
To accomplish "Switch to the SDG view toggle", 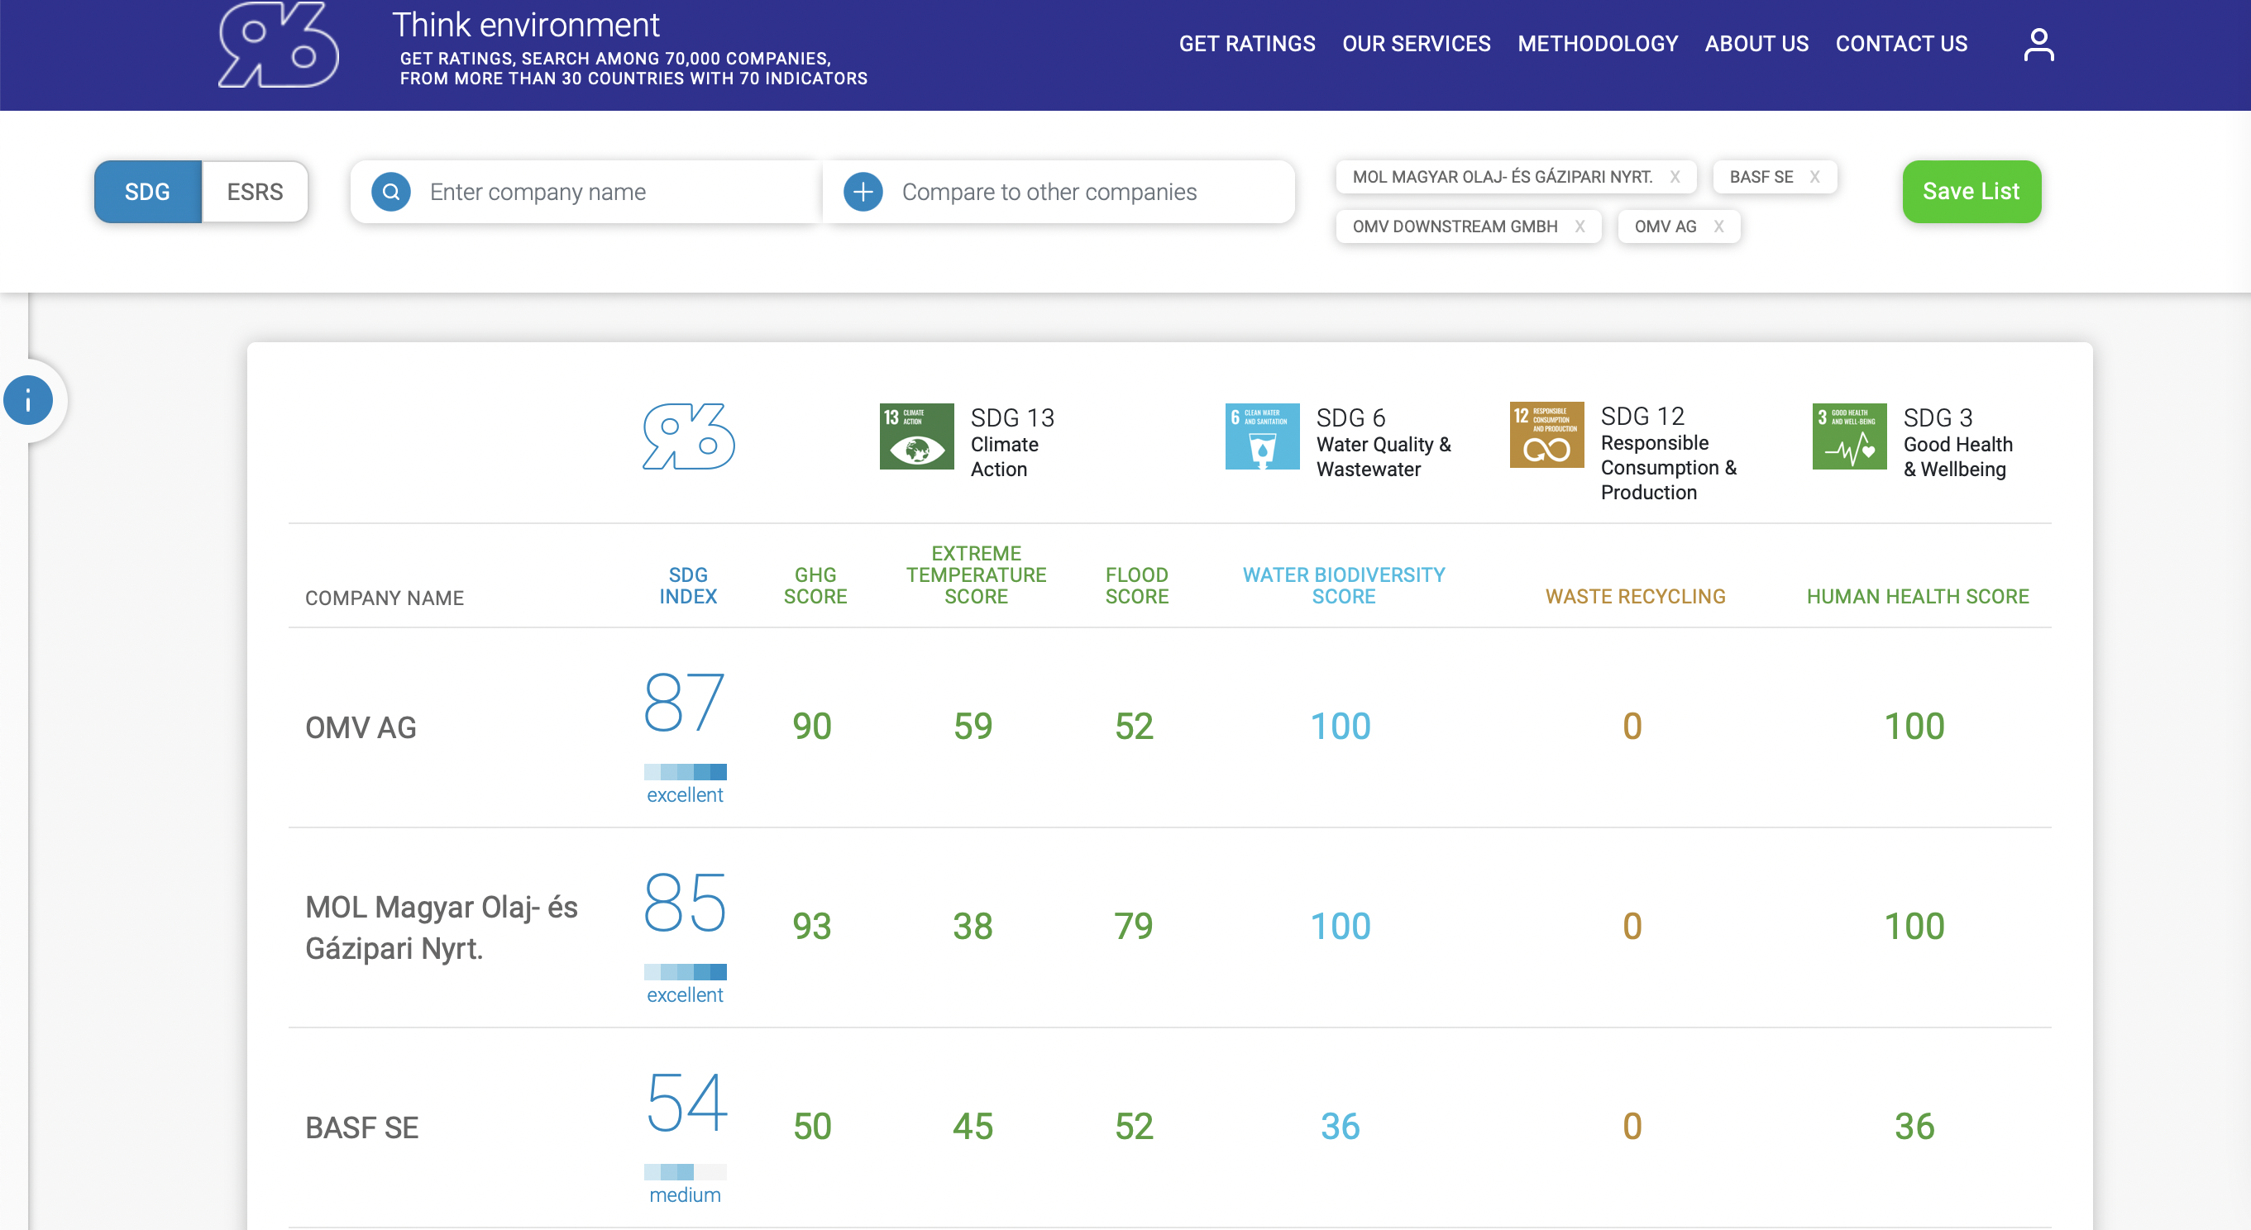I will [148, 191].
